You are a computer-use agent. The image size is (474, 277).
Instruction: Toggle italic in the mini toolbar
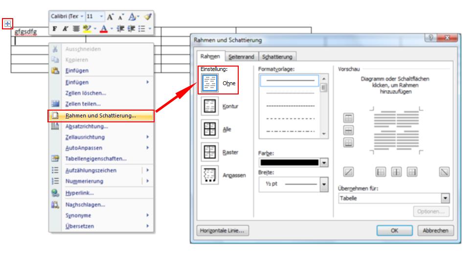click(x=65, y=29)
